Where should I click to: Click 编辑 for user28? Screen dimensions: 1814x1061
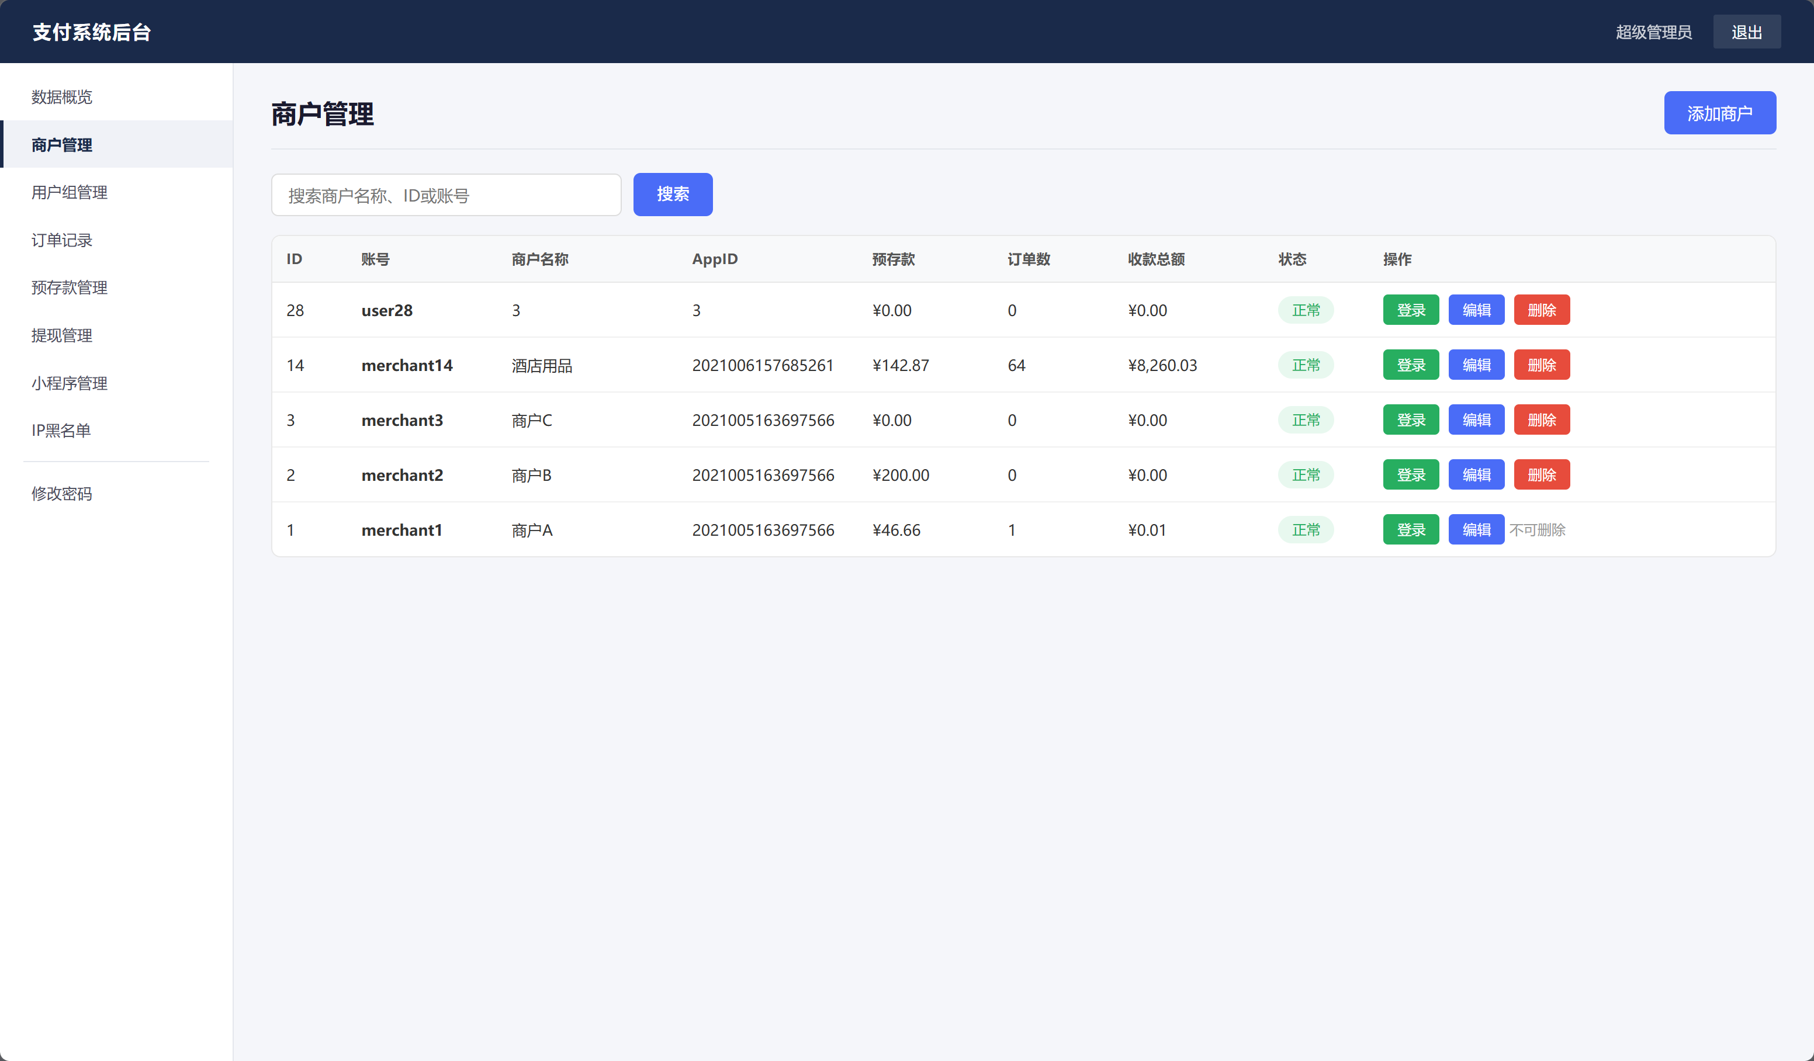(x=1476, y=310)
